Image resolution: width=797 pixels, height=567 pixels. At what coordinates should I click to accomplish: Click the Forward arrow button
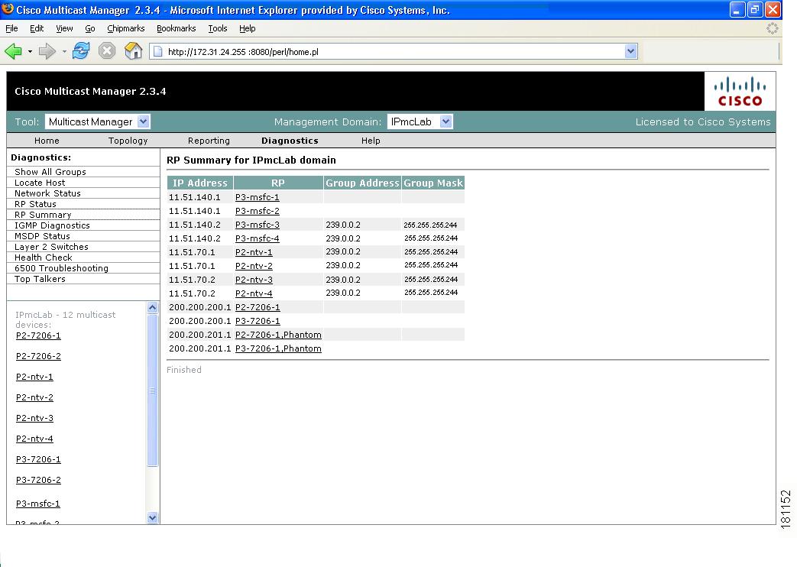[47, 51]
